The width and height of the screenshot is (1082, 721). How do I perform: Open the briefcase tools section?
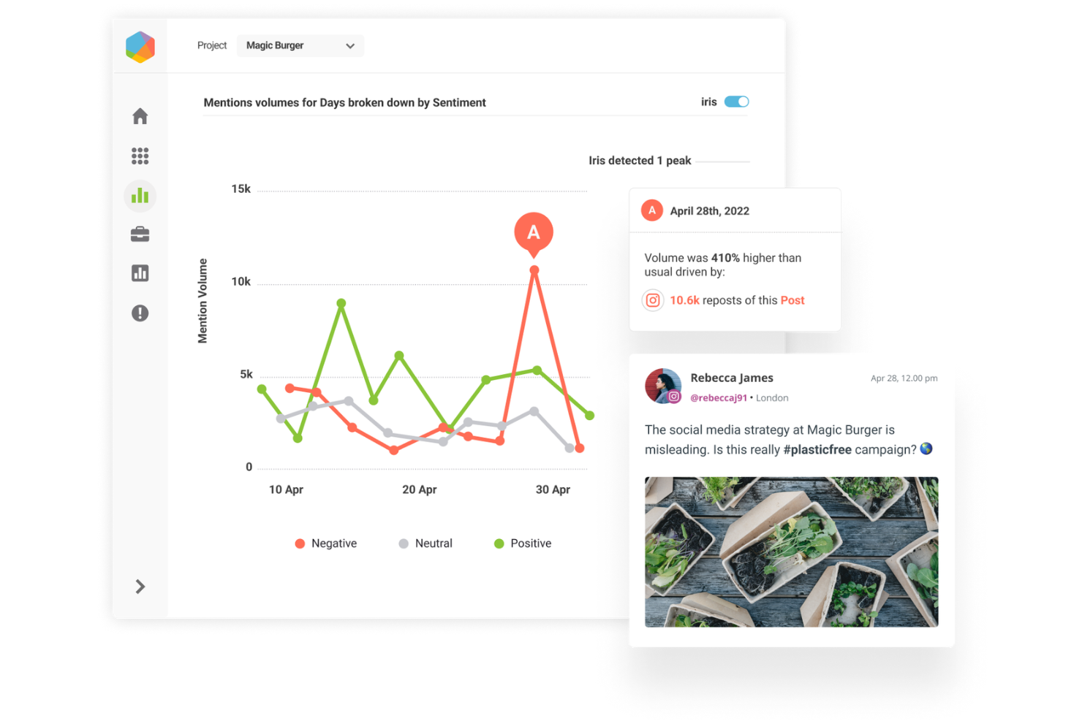(x=140, y=234)
